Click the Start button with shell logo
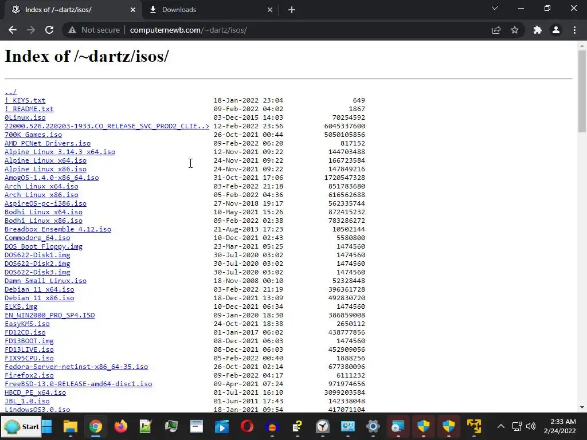The image size is (587, 440). tap(21, 426)
